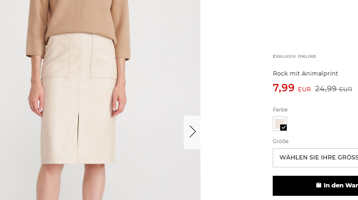
Task: Click the gray background right of the model
Action: pyautogui.click(x=160, y=69)
